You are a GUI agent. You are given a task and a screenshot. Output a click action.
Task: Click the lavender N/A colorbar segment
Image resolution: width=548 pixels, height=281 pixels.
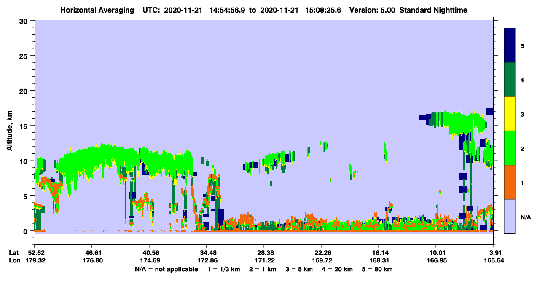pyautogui.click(x=510, y=216)
